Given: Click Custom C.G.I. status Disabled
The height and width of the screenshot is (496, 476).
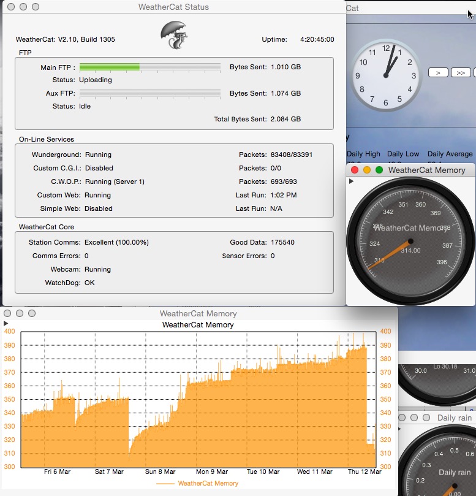Looking at the screenshot, I should point(99,168).
